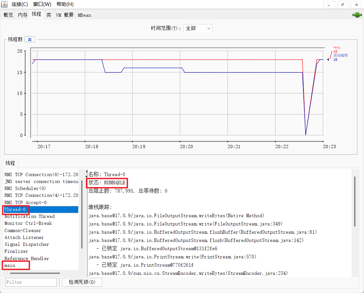Click thread list horizontal scrollbar
Image resolution: width=364 pixels, height=293 pixels.
(35, 273)
